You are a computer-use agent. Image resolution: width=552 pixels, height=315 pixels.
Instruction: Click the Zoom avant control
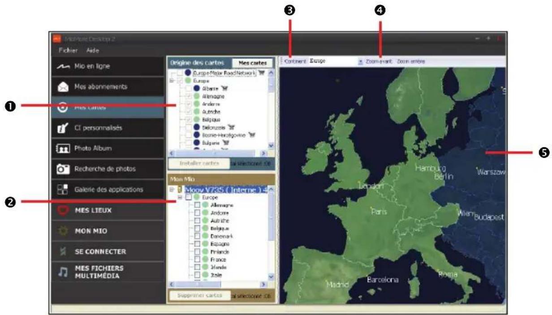click(x=379, y=61)
